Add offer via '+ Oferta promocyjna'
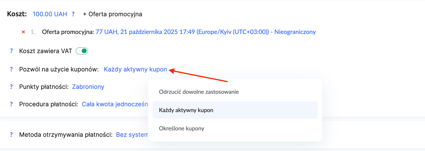The image size is (425, 151). [x=113, y=14]
